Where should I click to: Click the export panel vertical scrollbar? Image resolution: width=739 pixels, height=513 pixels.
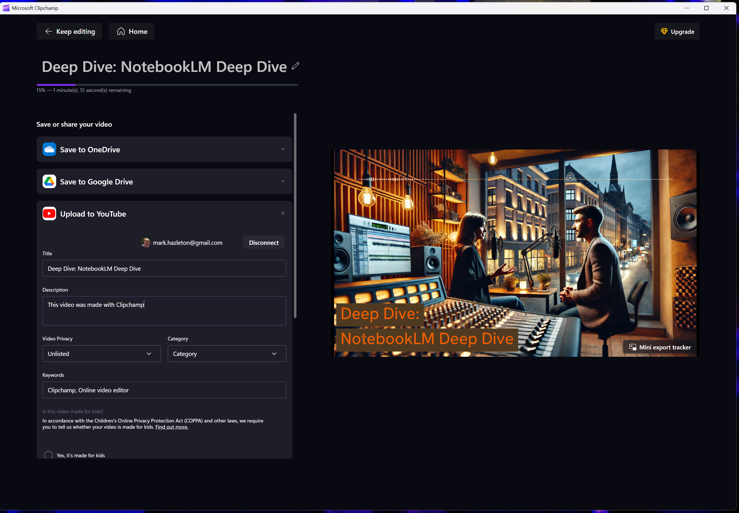[295, 215]
